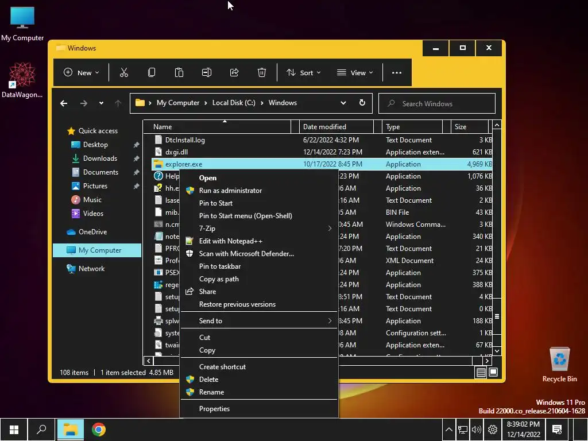Choose Edit with Notepad++
This screenshot has width=588, height=441.
point(259,241)
